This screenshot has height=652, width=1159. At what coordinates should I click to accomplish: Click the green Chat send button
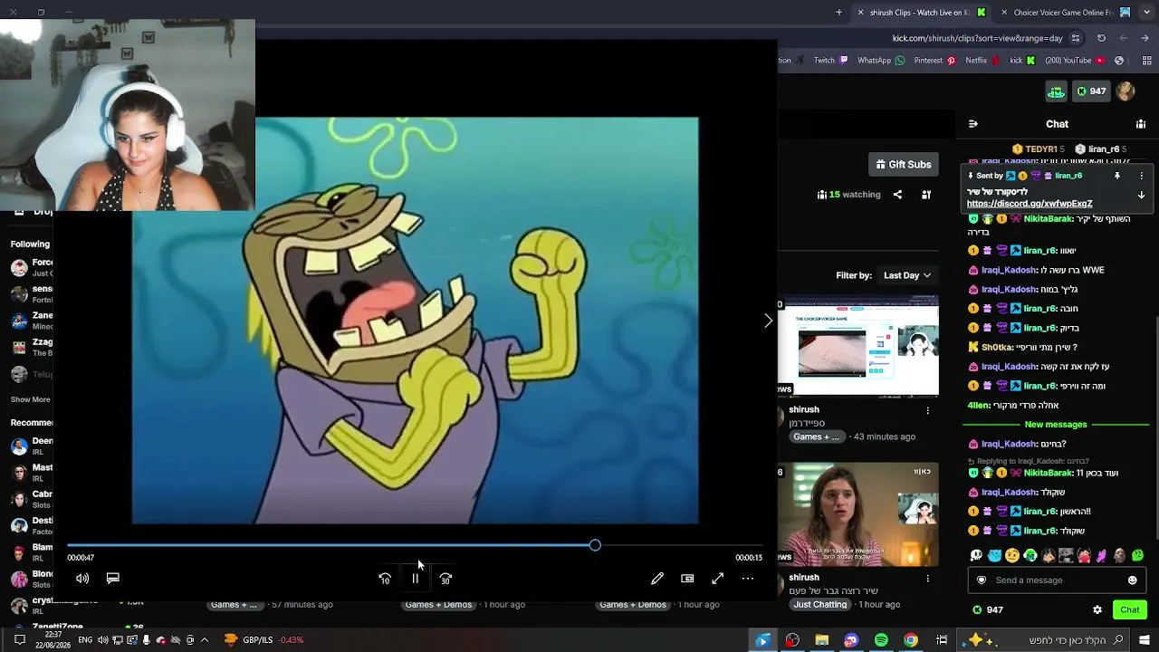pos(1130,610)
